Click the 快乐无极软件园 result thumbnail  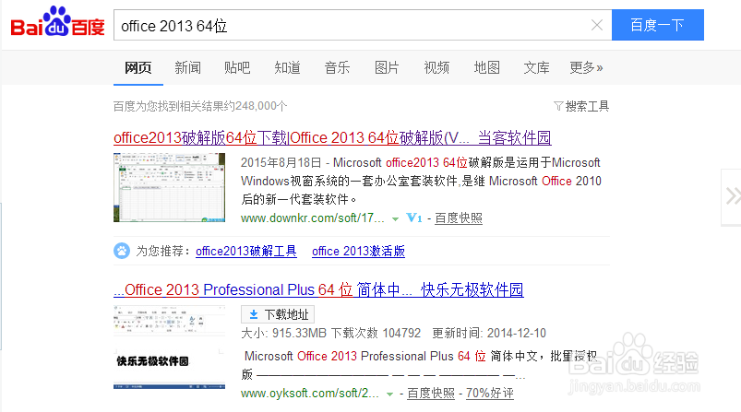[x=169, y=347]
